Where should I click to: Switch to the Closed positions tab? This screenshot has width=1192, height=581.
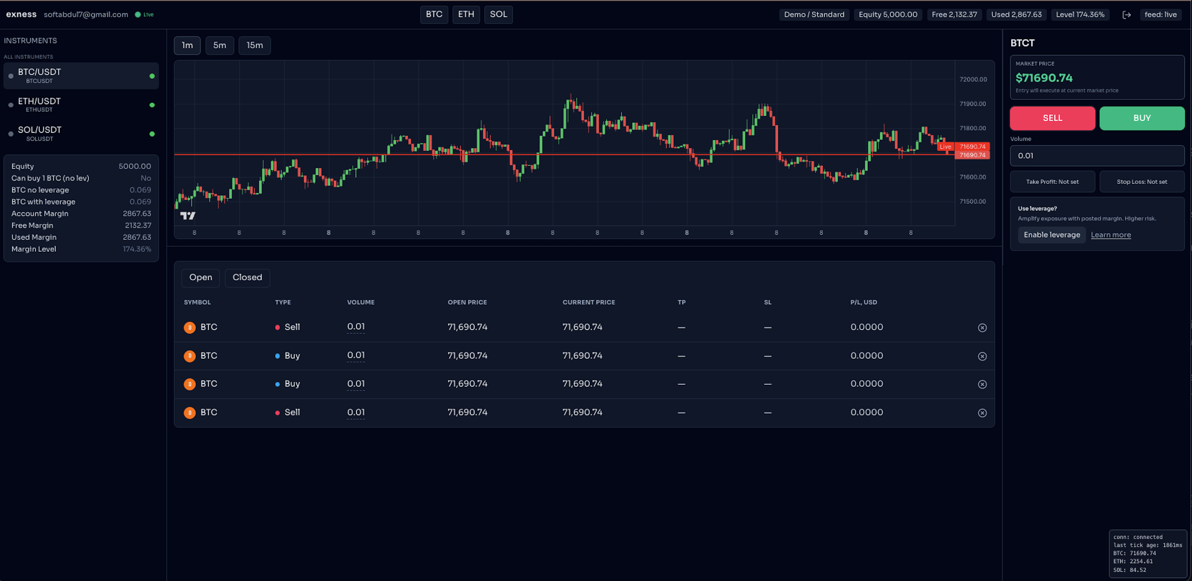[247, 278]
